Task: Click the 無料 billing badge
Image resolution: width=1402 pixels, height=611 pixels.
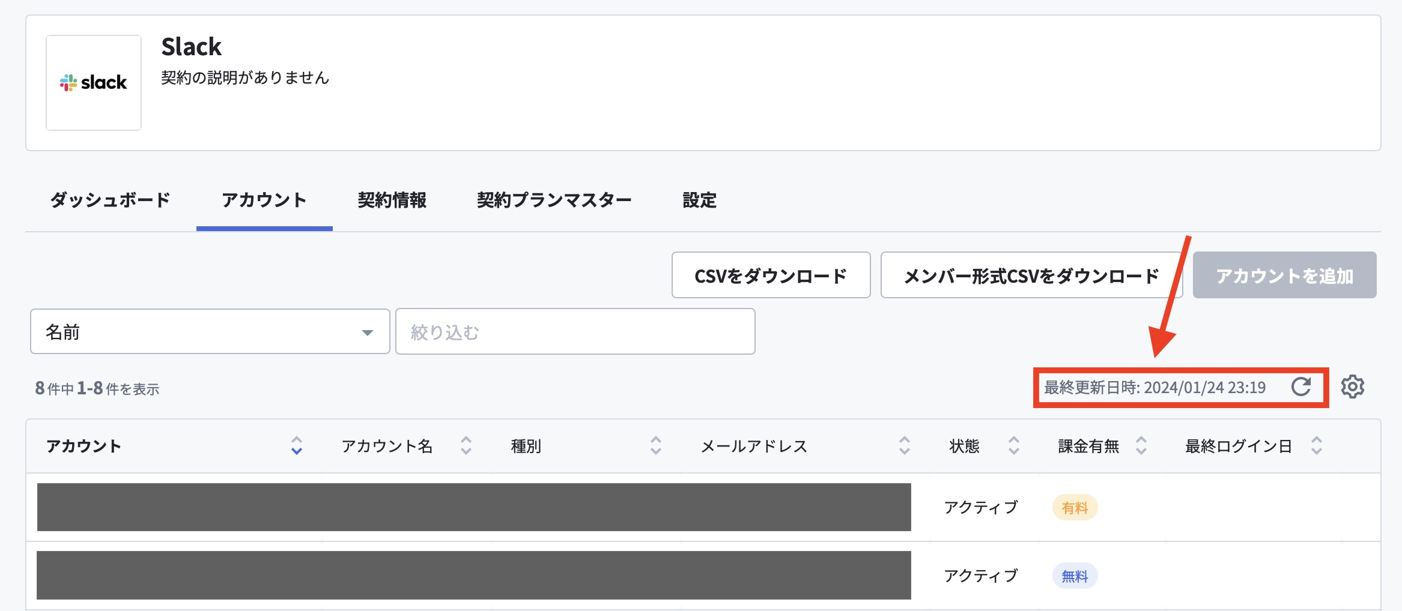Action: [x=1075, y=576]
